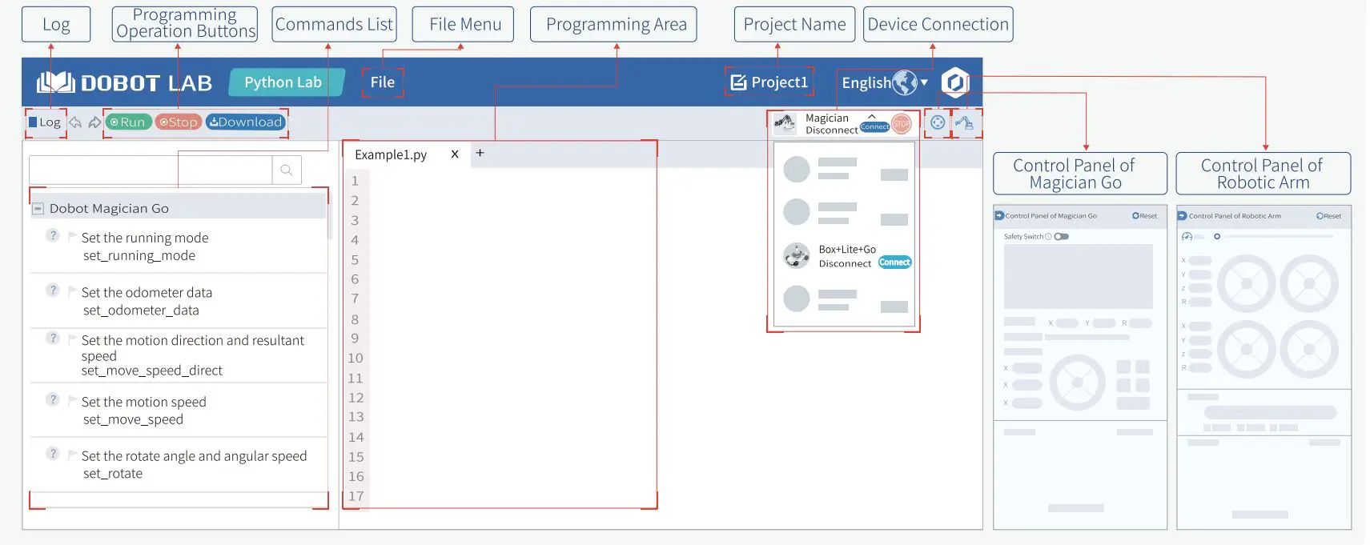The image size is (1370, 545).
Task: Click the globe language icon
Action: pyautogui.click(x=905, y=82)
